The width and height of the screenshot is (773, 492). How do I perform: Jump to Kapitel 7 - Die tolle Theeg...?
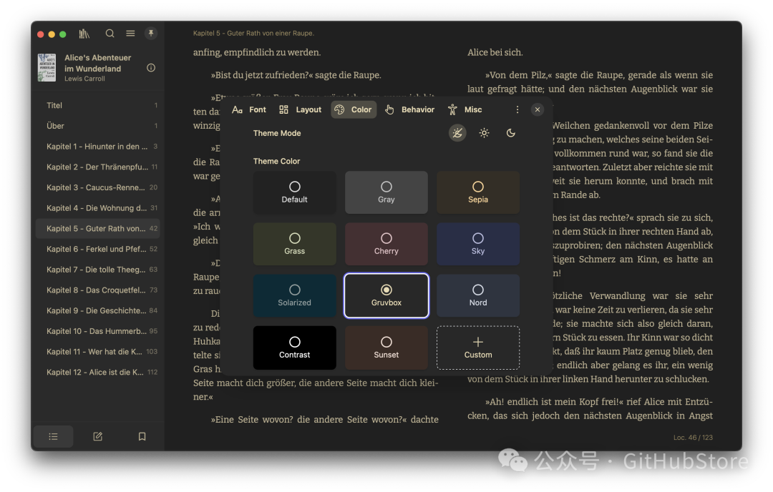point(98,270)
